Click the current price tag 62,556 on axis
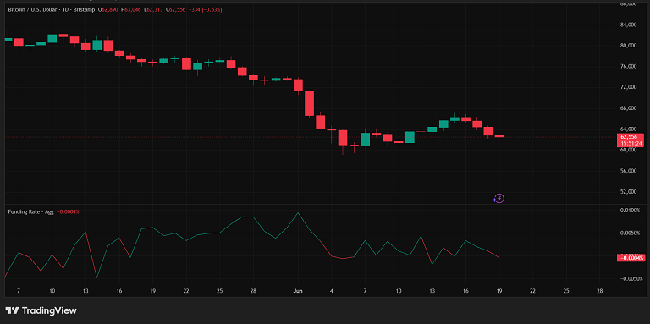650x324 pixels. [631, 137]
